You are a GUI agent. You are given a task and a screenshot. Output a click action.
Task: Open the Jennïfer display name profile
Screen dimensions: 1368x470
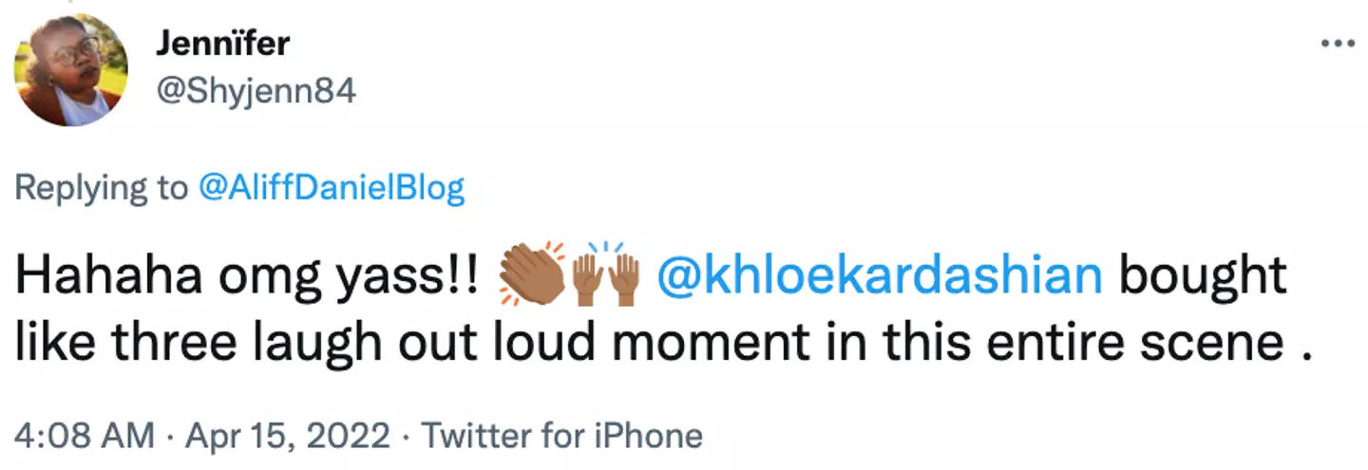click(220, 44)
